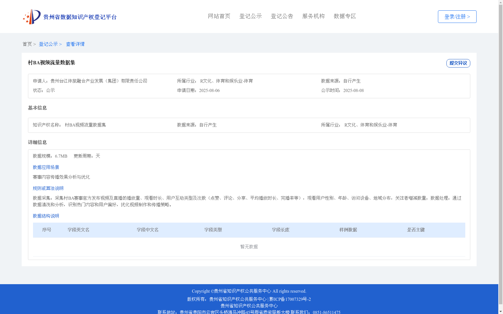The image size is (503, 314).
Task: Open 登记公示 from the breadcrumb trail
Action: [48, 44]
